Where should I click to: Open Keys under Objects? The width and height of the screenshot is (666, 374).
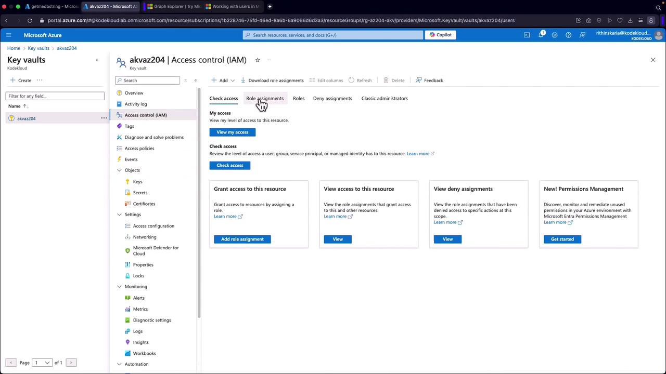(137, 181)
